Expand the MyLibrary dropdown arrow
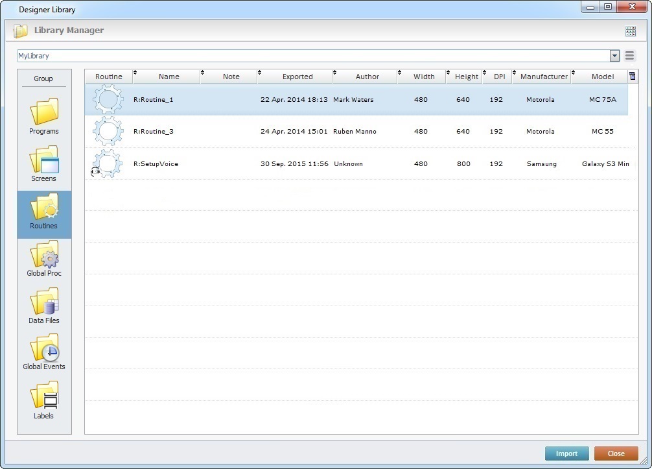 (614, 56)
